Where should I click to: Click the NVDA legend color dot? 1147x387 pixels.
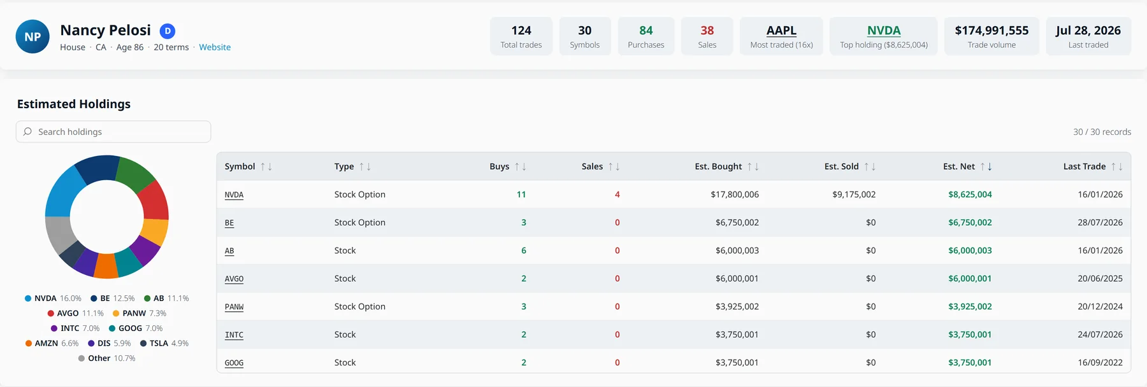click(x=28, y=299)
